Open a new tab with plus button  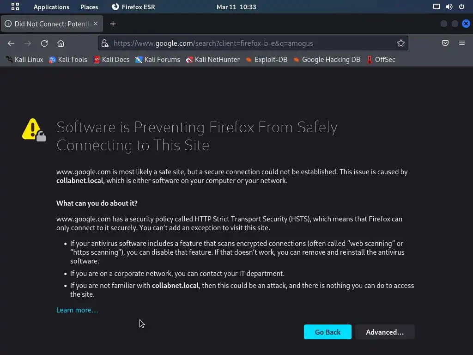point(113,24)
